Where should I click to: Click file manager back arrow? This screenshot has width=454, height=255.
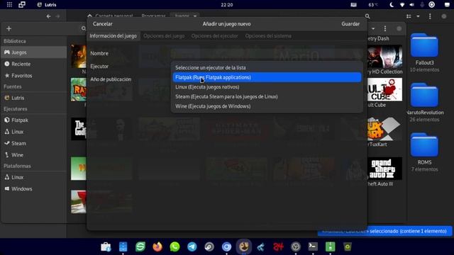coord(48,16)
